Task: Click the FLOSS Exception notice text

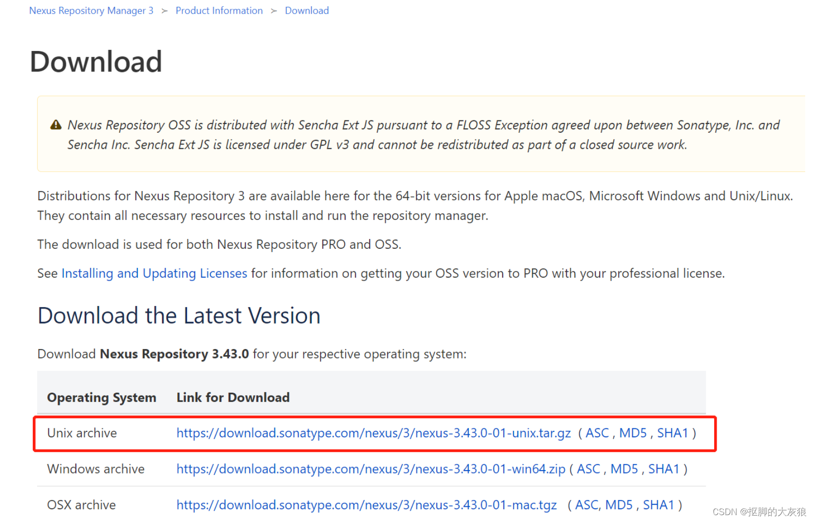Action: [x=423, y=135]
